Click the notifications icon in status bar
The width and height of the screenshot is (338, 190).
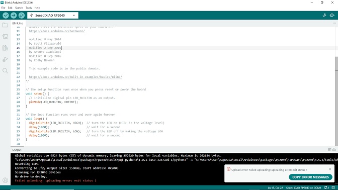pos(326,187)
